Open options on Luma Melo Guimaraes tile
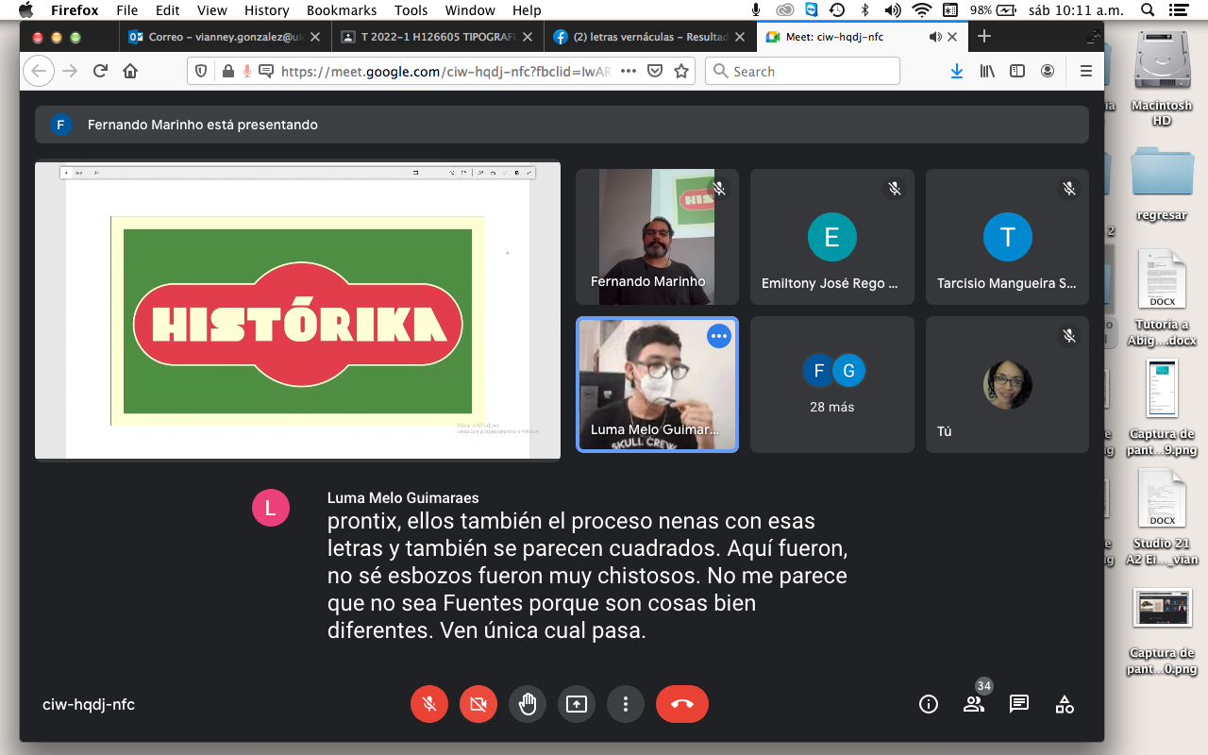The width and height of the screenshot is (1208, 755). (x=719, y=336)
